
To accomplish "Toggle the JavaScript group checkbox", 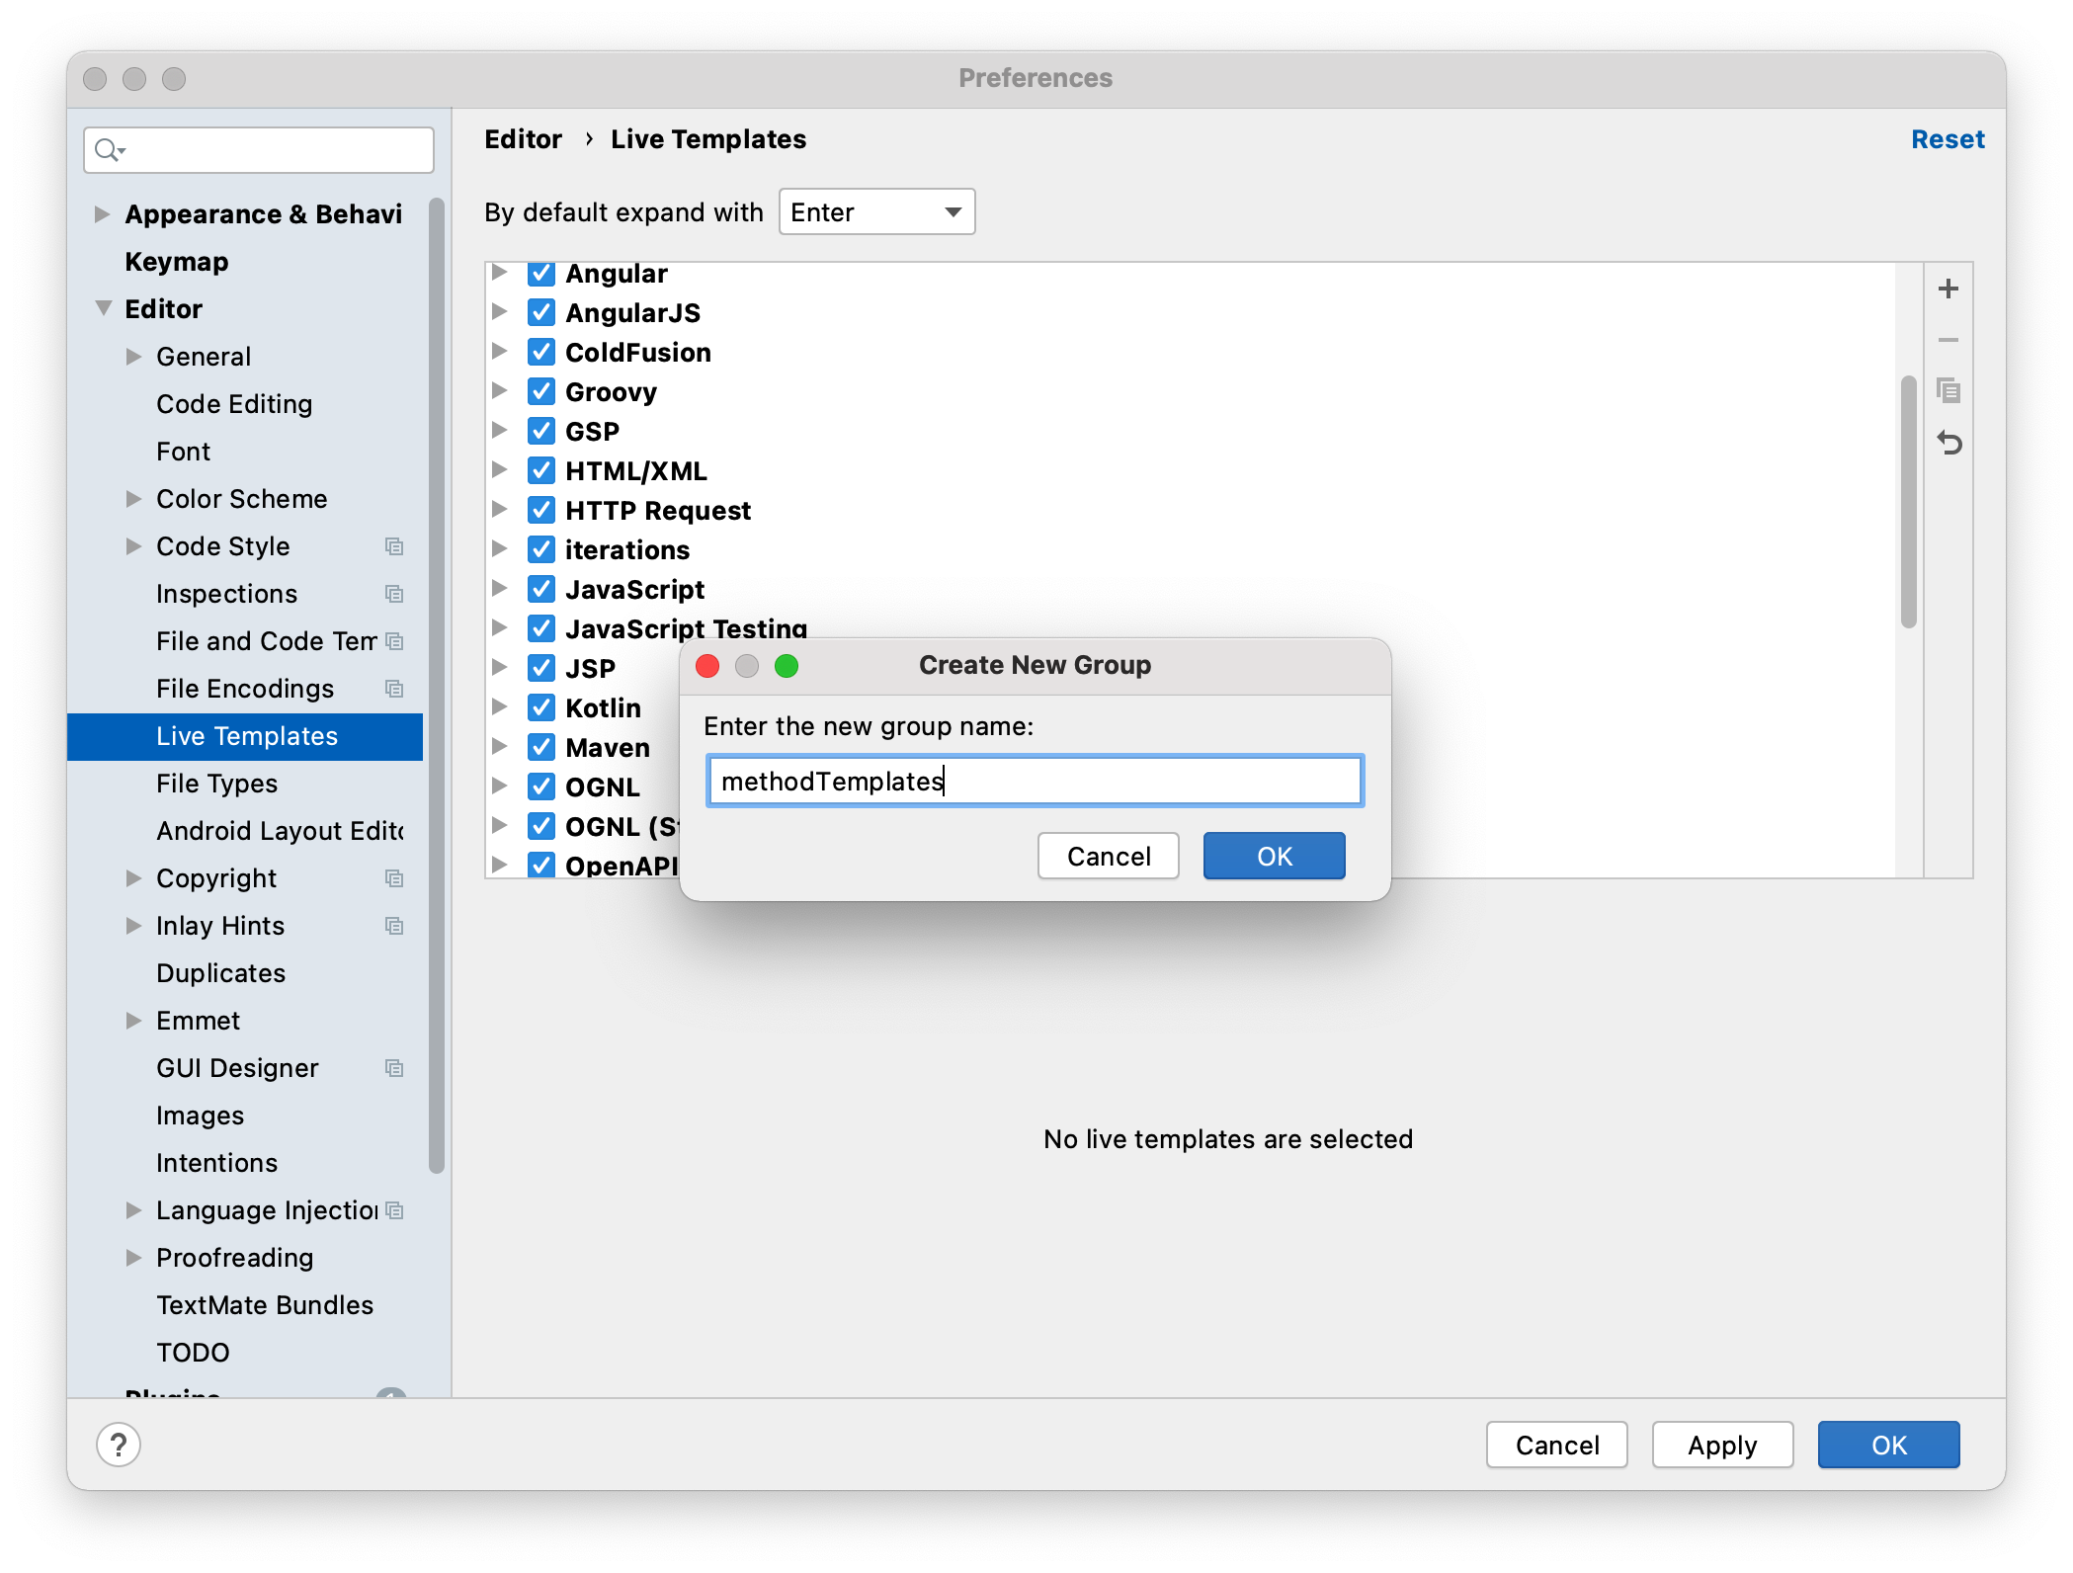I will pyautogui.click(x=540, y=589).
